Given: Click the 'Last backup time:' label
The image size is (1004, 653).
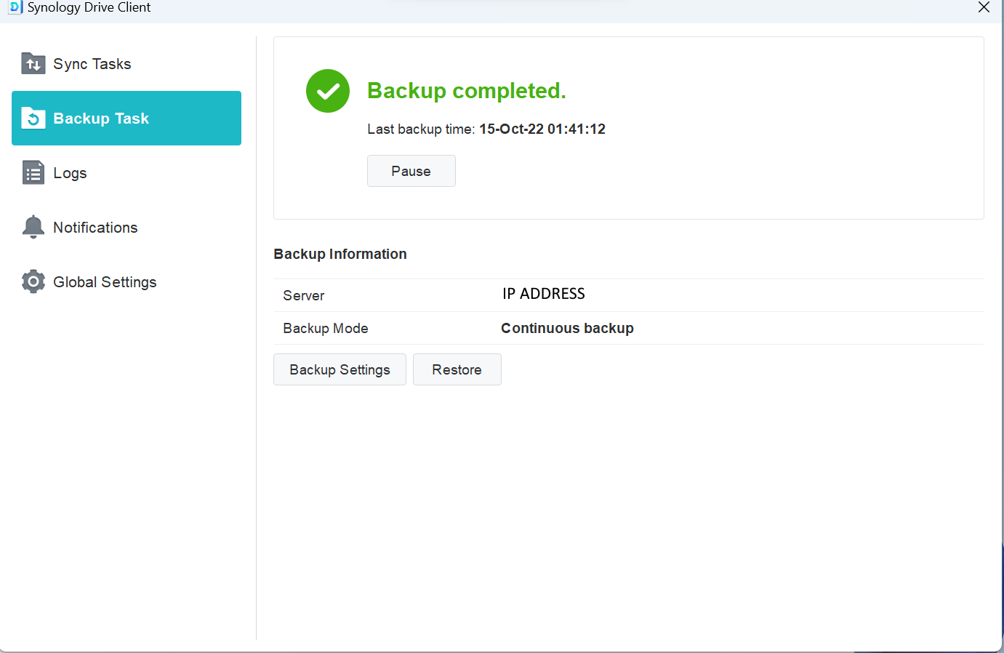Looking at the screenshot, I should pyautogui.click(x=421, y=129).
